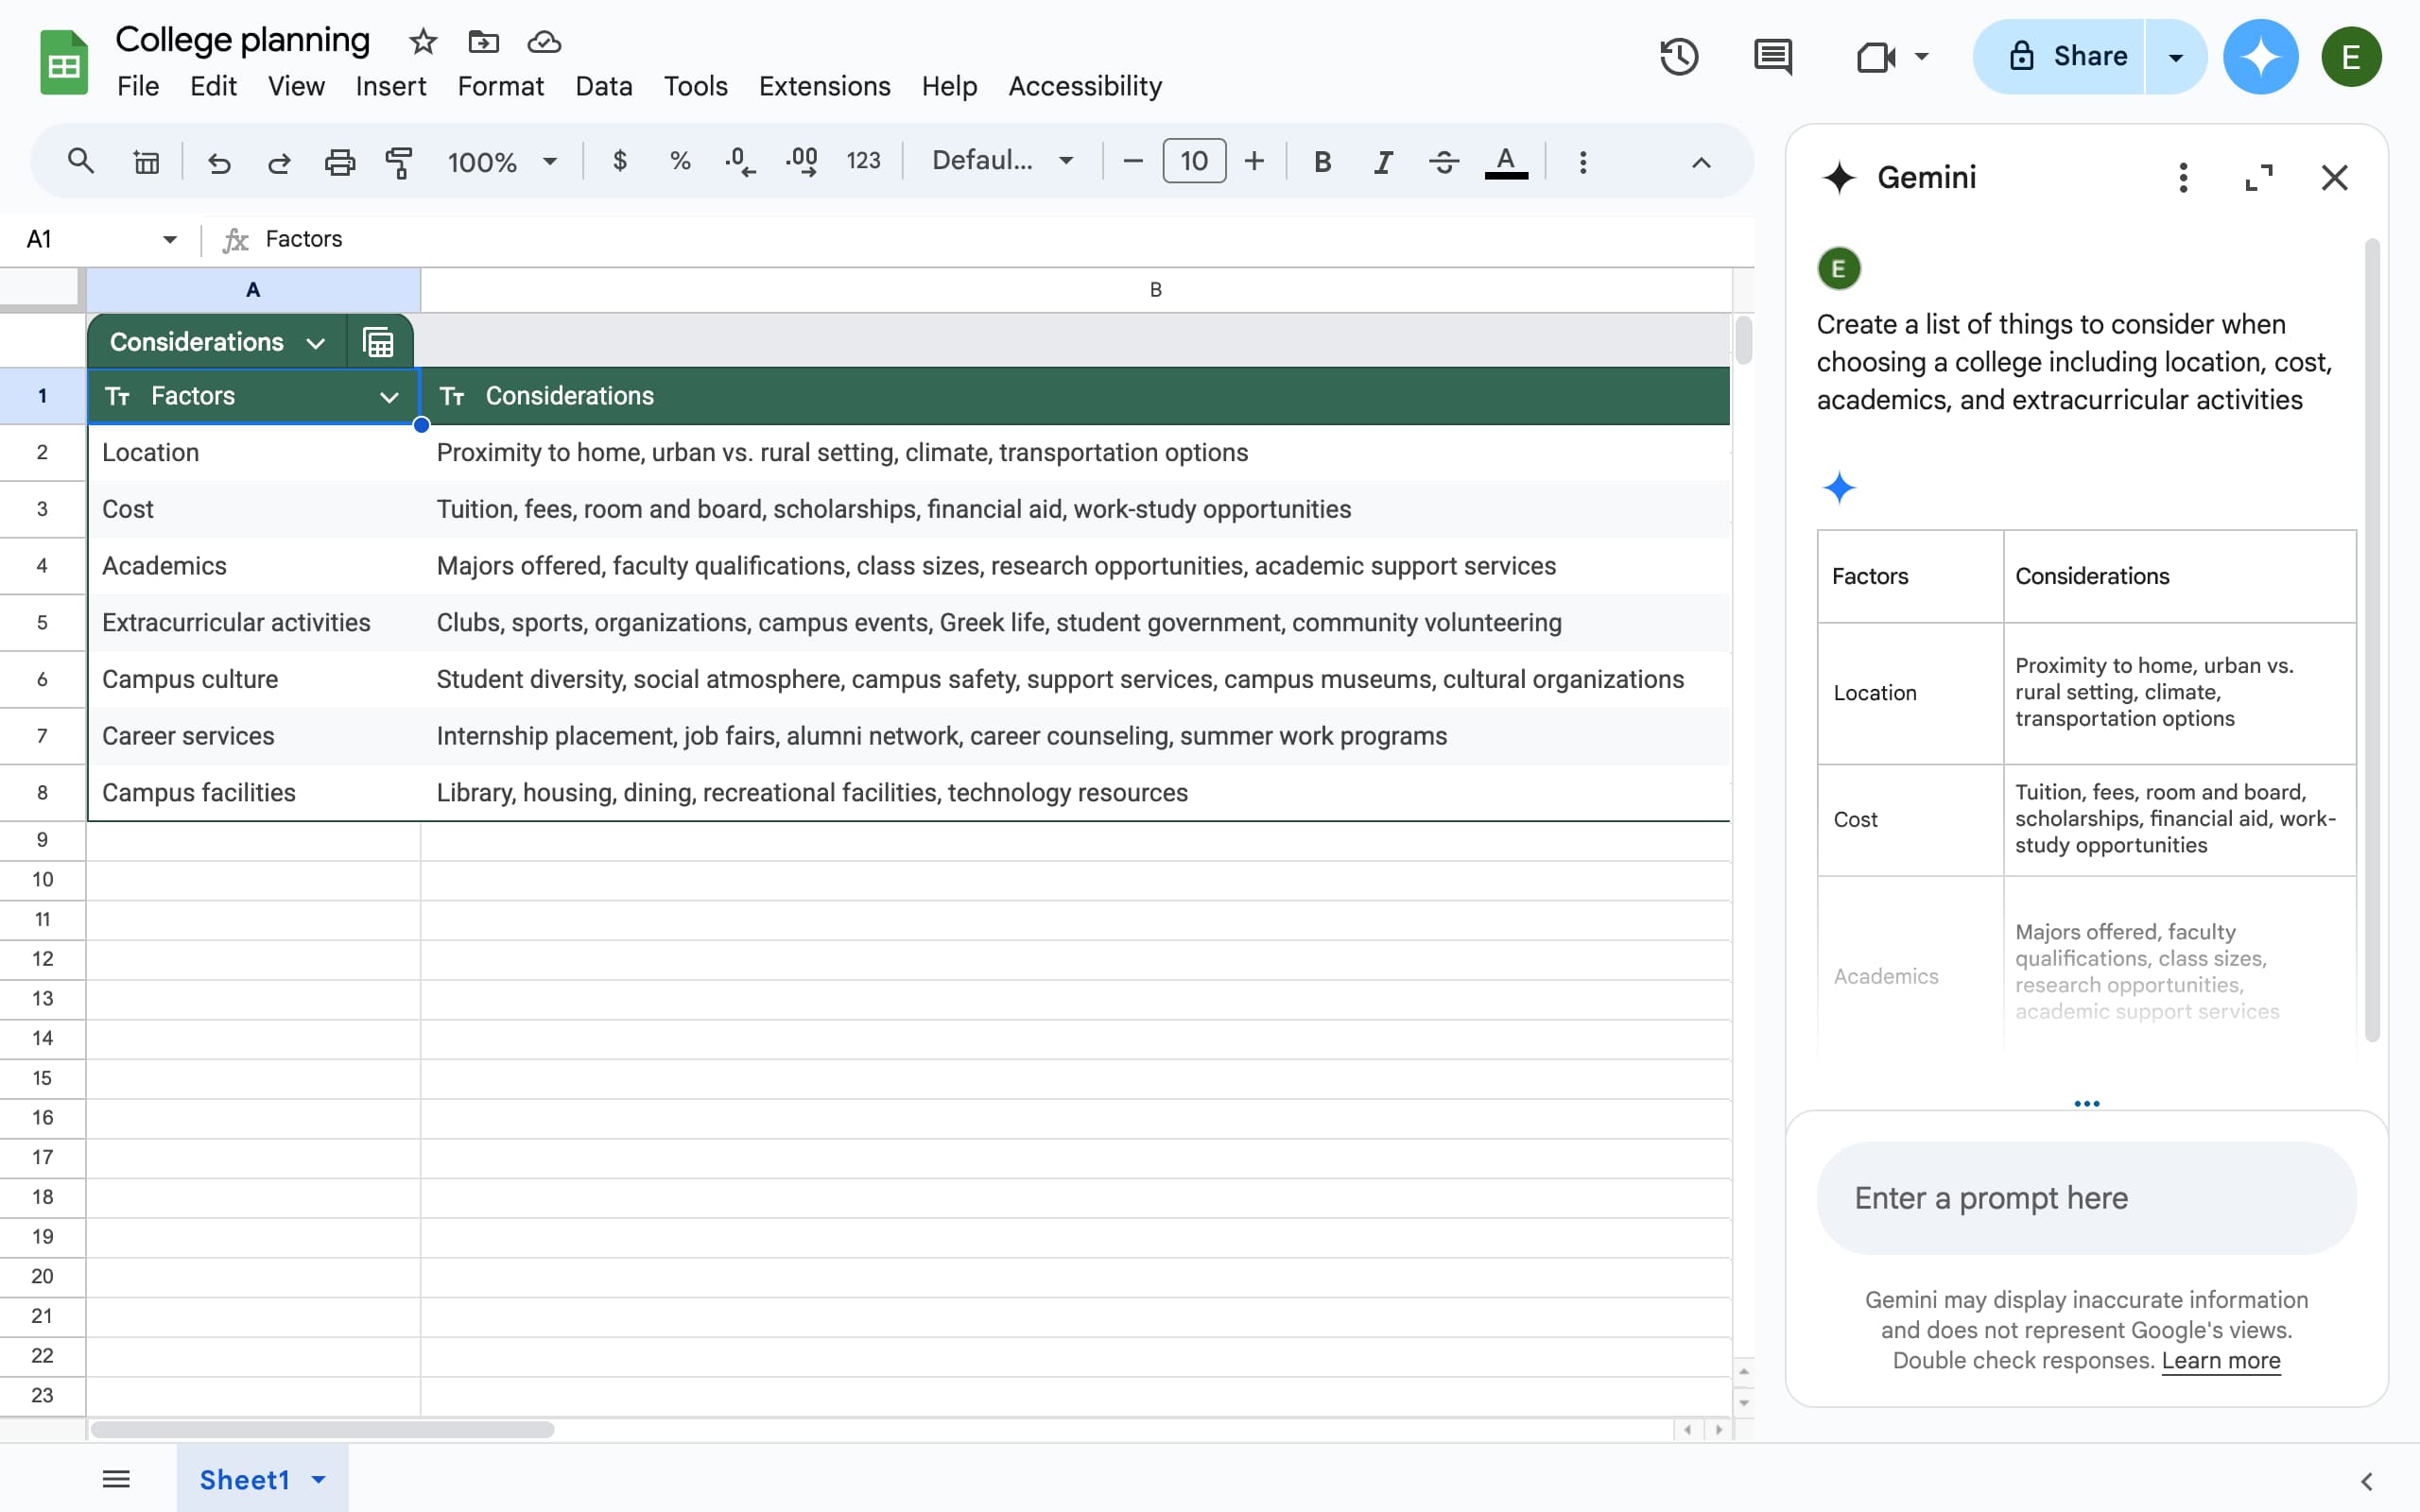Open the Default font style dropdown
2420x1512 pixels.
point(1001,160)
